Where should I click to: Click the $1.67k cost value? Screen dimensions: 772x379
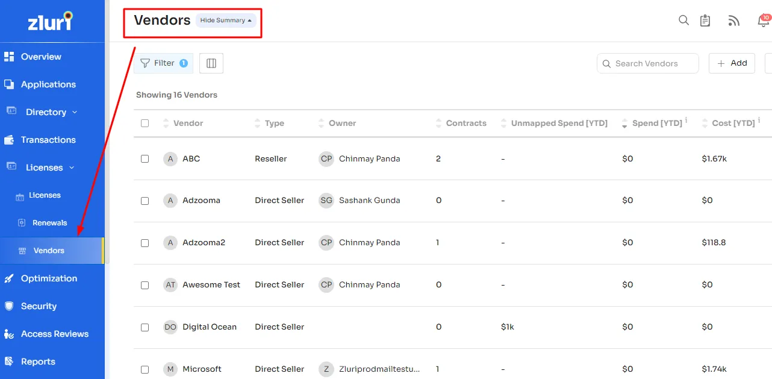714,158
